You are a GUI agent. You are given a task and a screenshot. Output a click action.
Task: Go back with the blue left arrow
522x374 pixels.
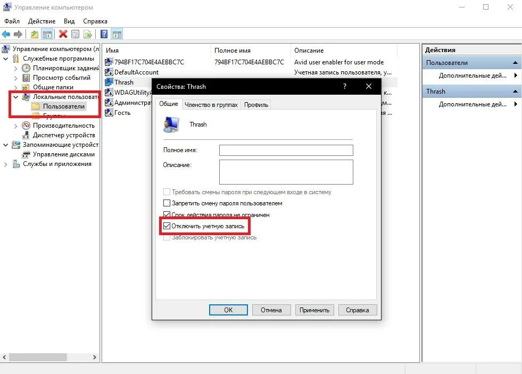tap(6, 34)
